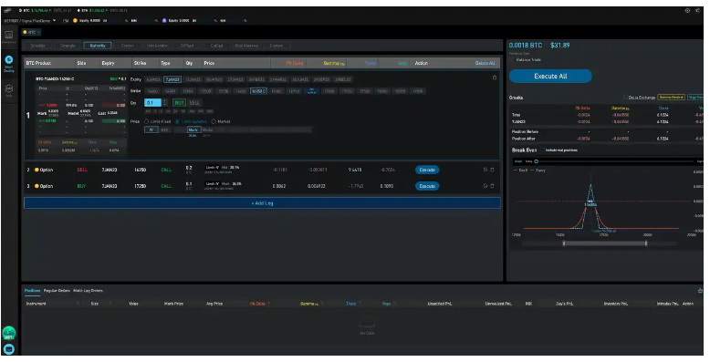Switch to the Regular Orders tab
Image resolution: width=710 pixels, height=362 pixels.
[57, 291]
